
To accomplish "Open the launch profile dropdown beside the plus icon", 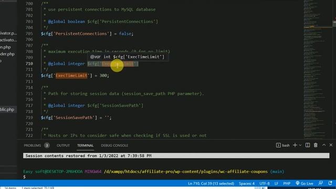I will 300,145.
